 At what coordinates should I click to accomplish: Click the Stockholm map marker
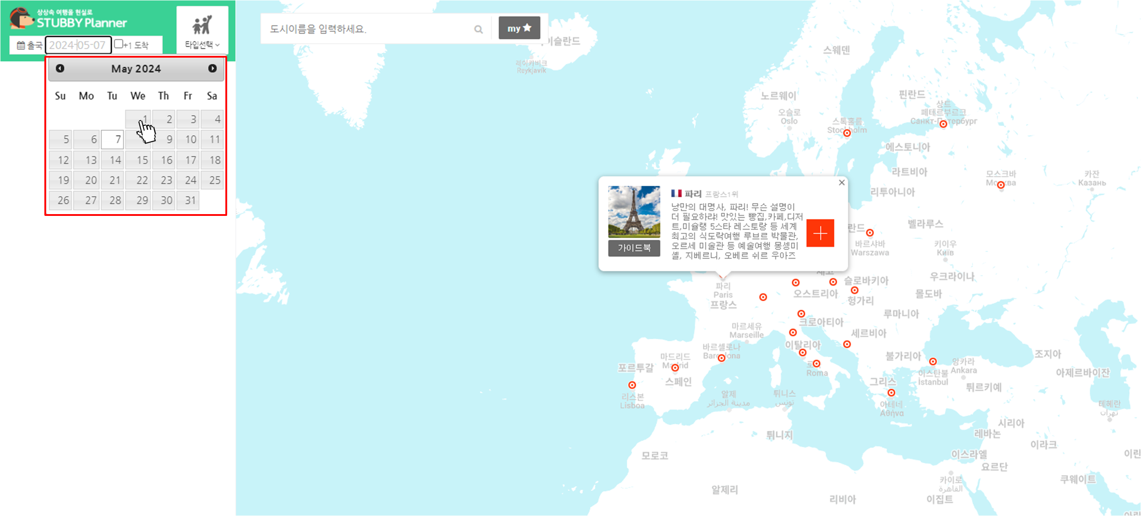(x=847, y=133)
